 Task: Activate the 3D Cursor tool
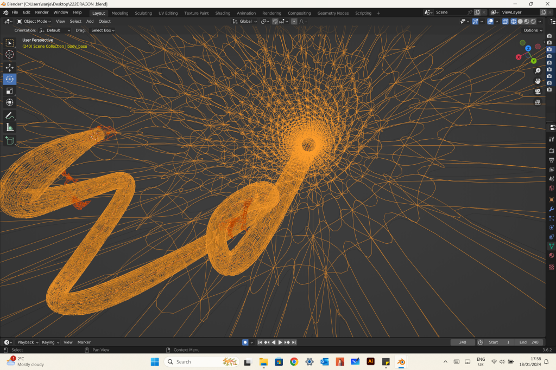coord(10,55)
